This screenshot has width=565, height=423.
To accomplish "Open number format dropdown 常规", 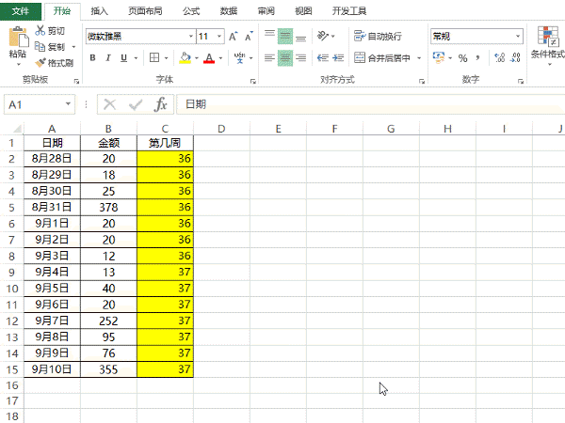I will tap(518, 37).
